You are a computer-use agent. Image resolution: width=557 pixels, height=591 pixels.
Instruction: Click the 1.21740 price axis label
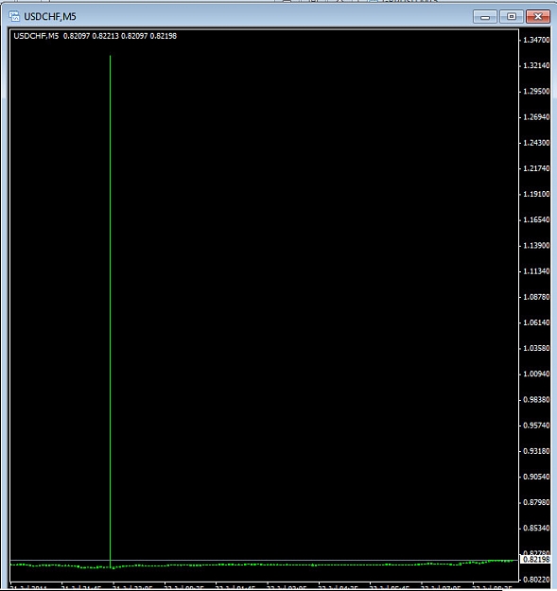[x=536, y=168]
